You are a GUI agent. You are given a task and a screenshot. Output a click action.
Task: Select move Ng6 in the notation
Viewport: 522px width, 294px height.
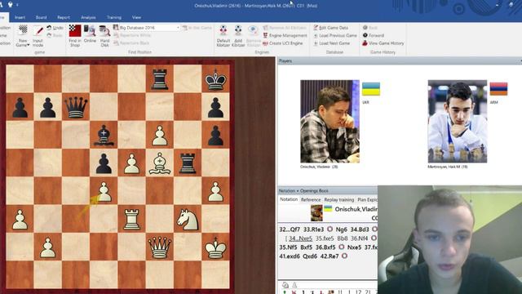(x=341, y=229)
